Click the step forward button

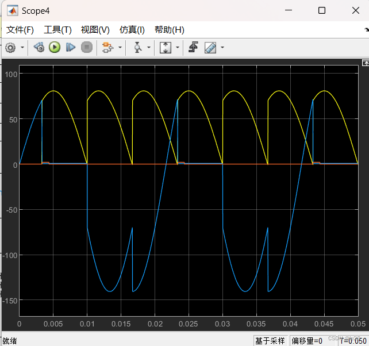click(x=71, y=47)
